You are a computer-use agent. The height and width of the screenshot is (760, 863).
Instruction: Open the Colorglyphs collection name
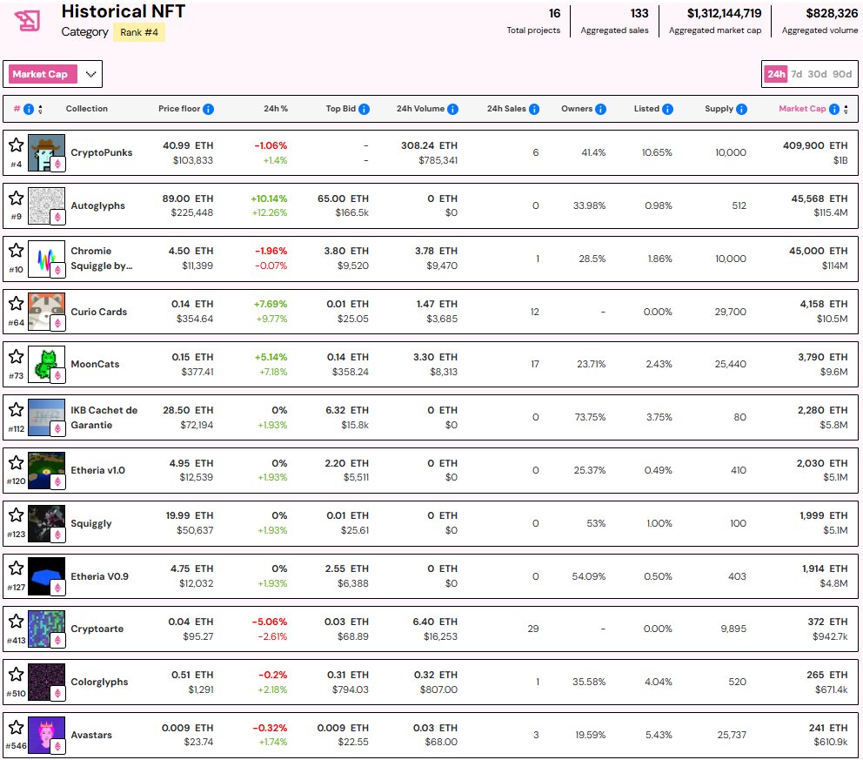(99, 682)
